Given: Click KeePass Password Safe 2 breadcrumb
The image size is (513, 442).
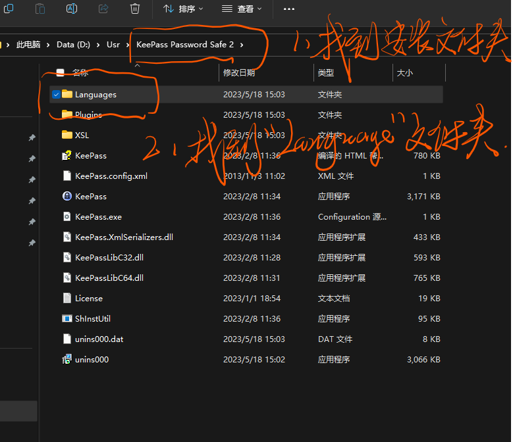Looking at the screenshot, I should click(185, 45).
